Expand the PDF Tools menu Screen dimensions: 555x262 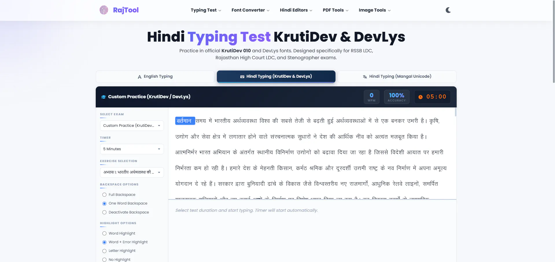click(335, 10)
